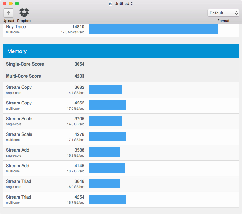
Task: Click the 17.5 Mpixels/sec value
Action: click(73, 32)
